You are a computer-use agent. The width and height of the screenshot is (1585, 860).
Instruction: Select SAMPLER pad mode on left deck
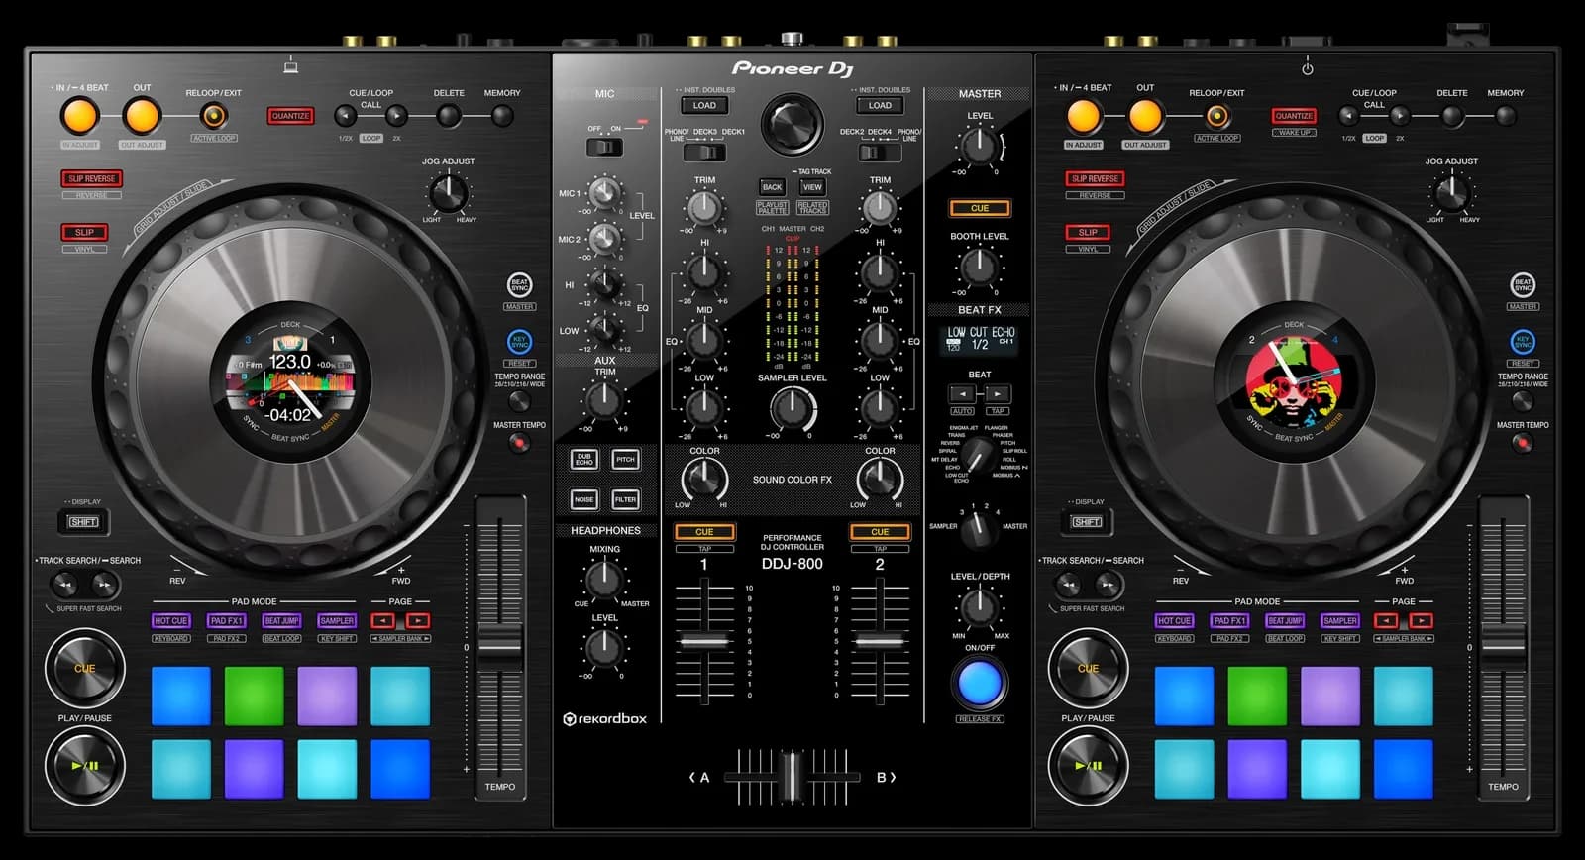click(x=337, y=621)
